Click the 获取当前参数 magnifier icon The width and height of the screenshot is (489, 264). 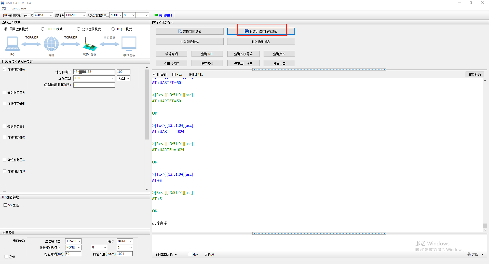pos(180,32)
